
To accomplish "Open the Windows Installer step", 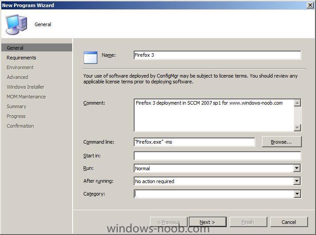I will click(25, 87).
